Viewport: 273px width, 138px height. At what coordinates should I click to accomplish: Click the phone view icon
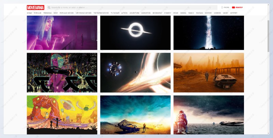222,7
